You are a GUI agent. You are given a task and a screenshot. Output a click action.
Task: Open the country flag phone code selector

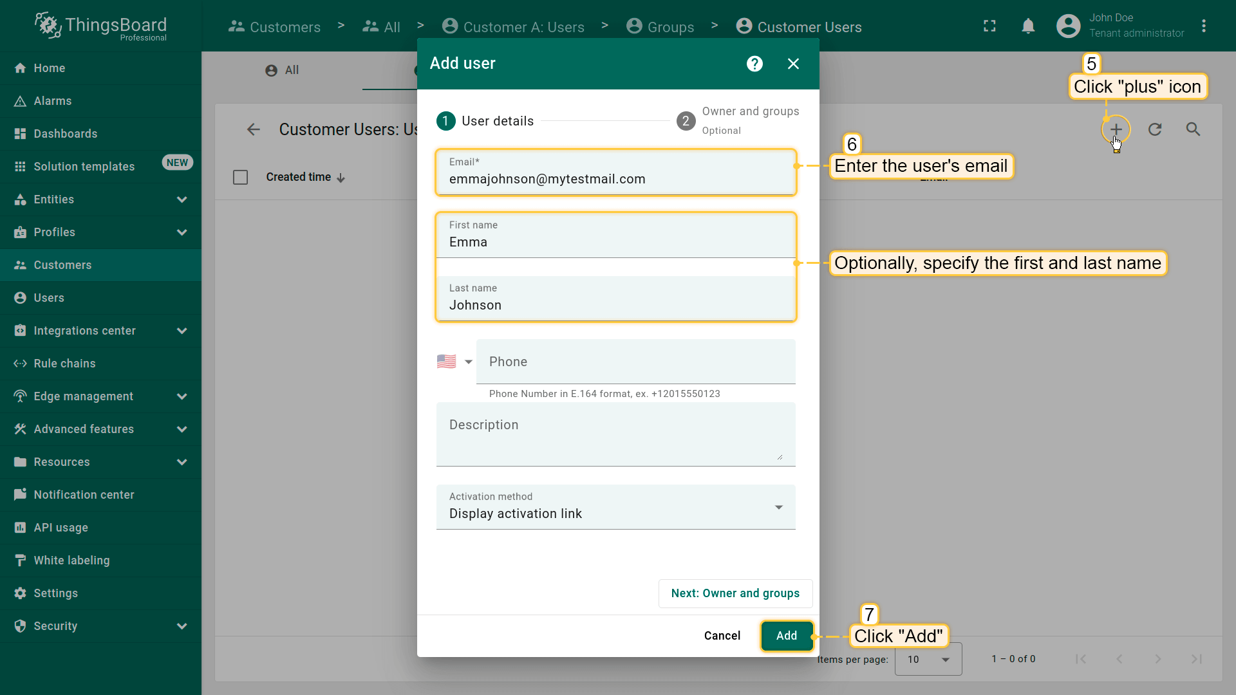[454, 362]
